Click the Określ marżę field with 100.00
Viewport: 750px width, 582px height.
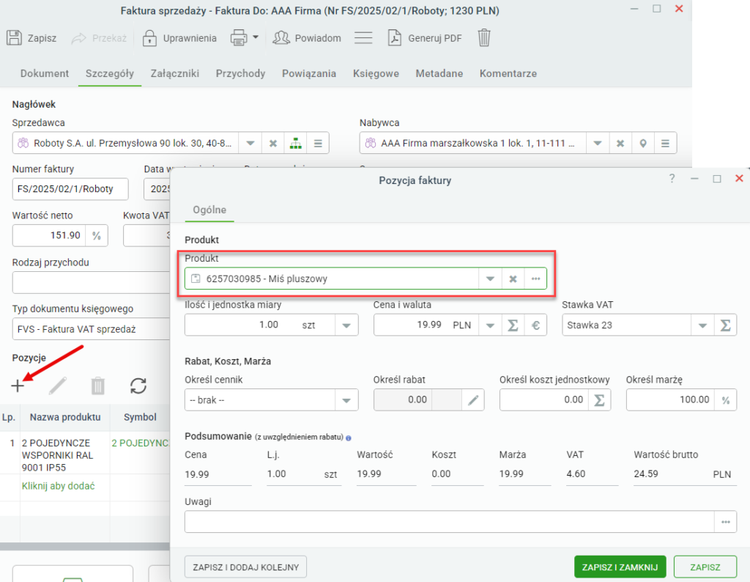tap(670, 400)
